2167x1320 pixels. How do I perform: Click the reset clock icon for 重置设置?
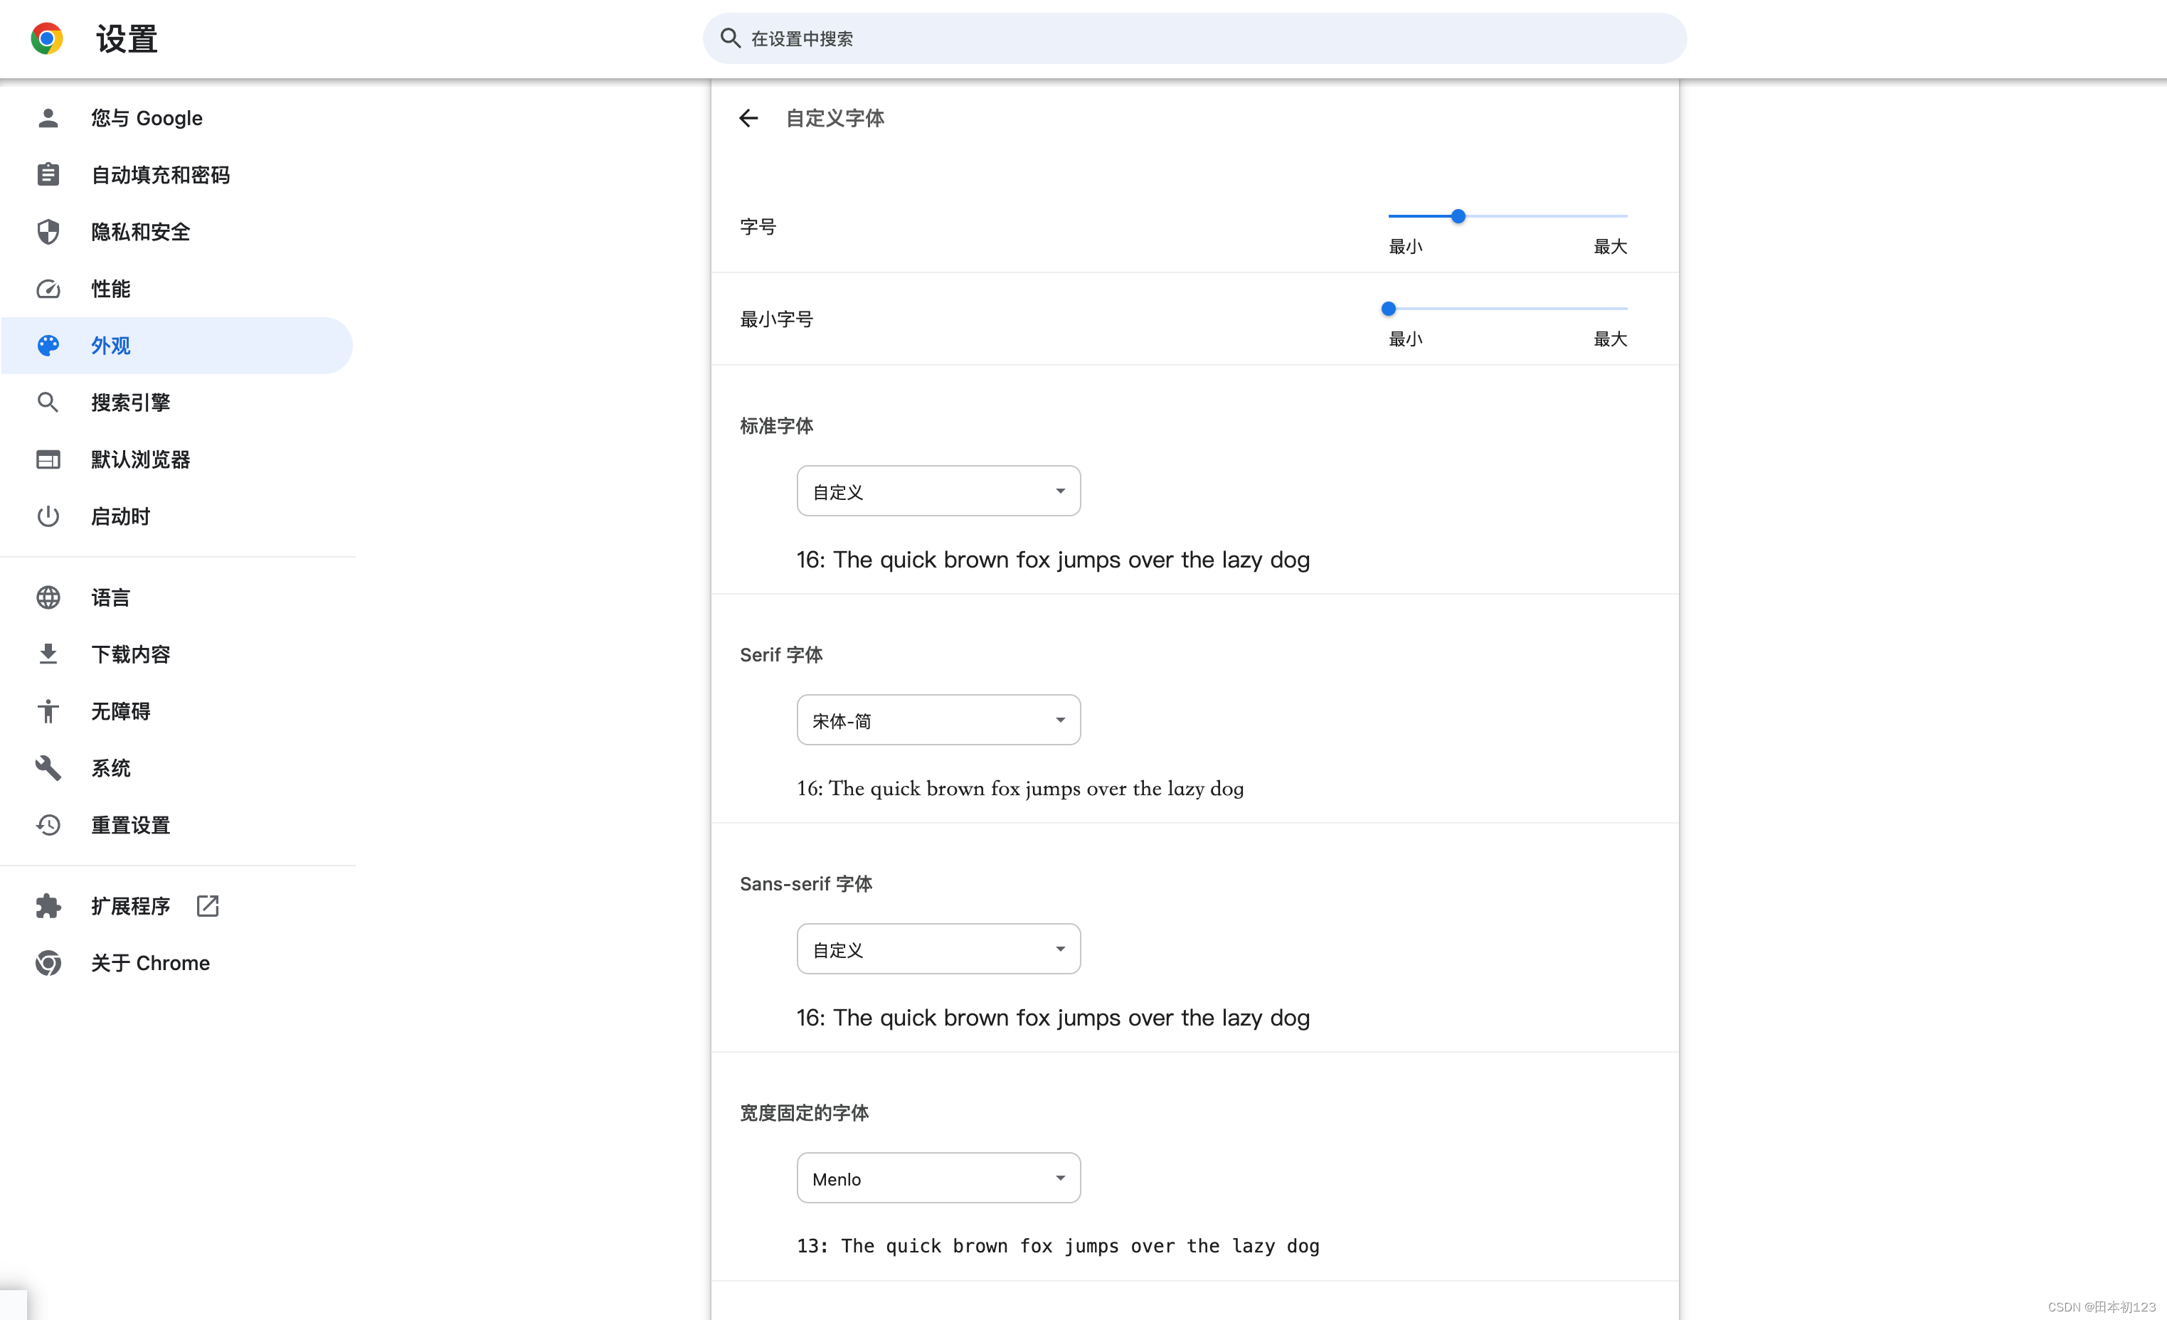(x=48, y=825)
